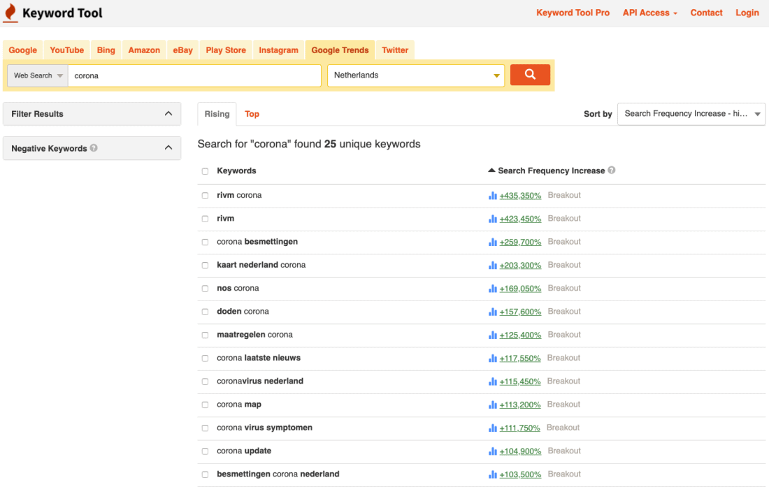Image resolution: width=769 pixels, height=487 pixels.
Task: Click bar chart icon for corona update
Action: pos(492,451)
